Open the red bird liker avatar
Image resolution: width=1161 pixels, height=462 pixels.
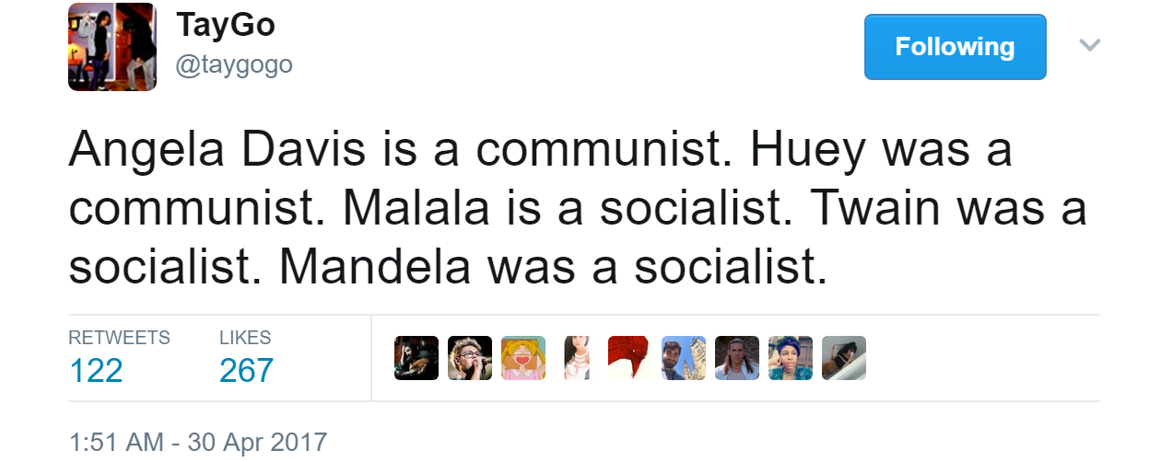630,358
